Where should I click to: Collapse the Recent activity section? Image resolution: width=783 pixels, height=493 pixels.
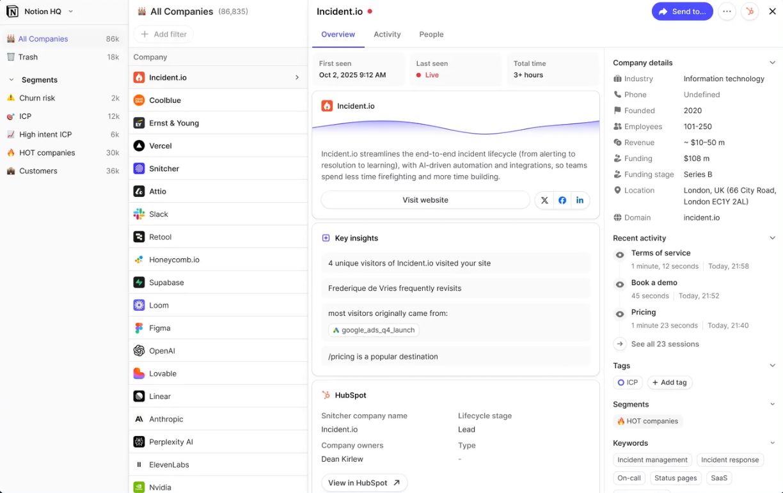tap(772, 238)
